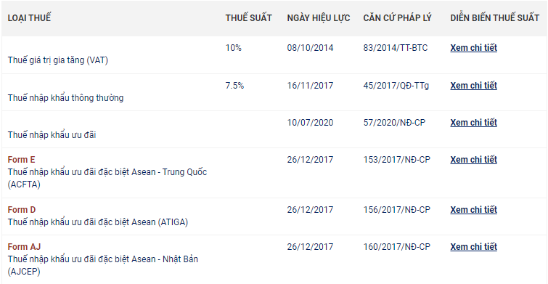Click the 'Form AJ' label

24,247
